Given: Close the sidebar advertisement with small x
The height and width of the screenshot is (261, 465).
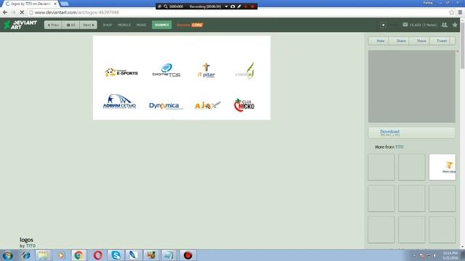Looking at the screenshot, I should pos(457,51).
